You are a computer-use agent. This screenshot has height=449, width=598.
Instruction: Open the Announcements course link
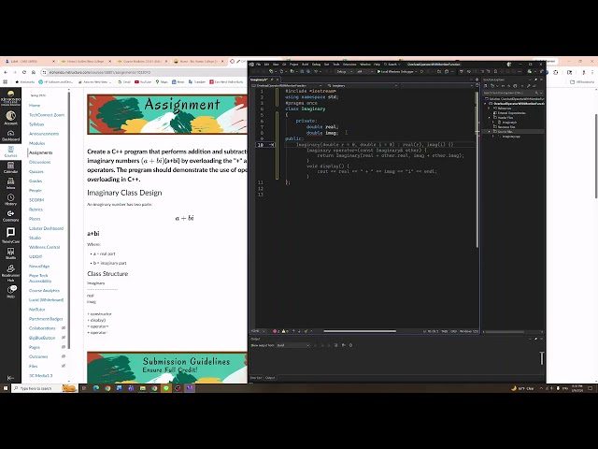point(44,134)
